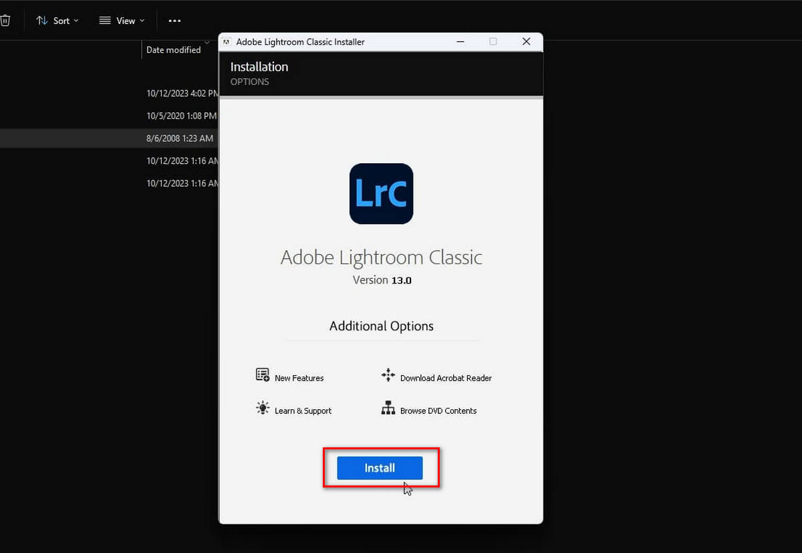The image size is (802, 553).
Task: Open the View dropdown in File Explorer
Action: [122, 21]
